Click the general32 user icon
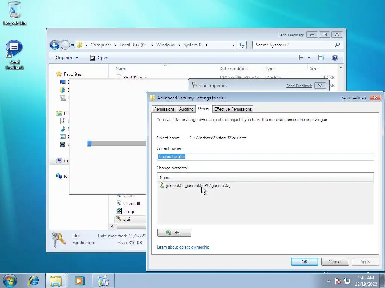The width and height of the screenshot is (385, 288). 162,185
